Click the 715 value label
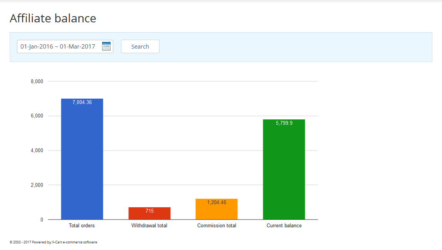The width and height of the screenshot is (442, 250). pos(150,211)
